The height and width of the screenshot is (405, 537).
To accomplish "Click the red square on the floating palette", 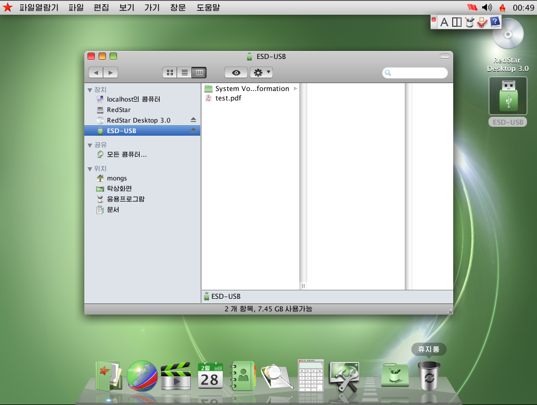I will pyautogui.click(x=434, y=20).
